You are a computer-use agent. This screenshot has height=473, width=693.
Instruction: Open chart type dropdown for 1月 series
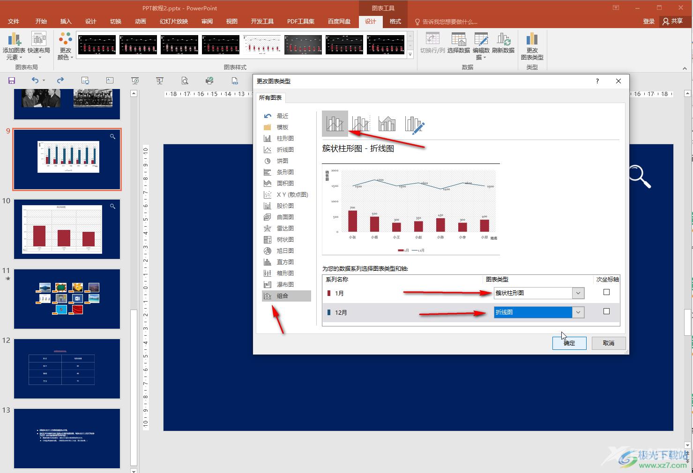coord(578,293)
